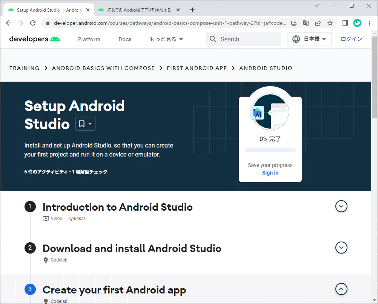Click the scrollbar up arrow
Screen dimensions: 378x304
374,33
